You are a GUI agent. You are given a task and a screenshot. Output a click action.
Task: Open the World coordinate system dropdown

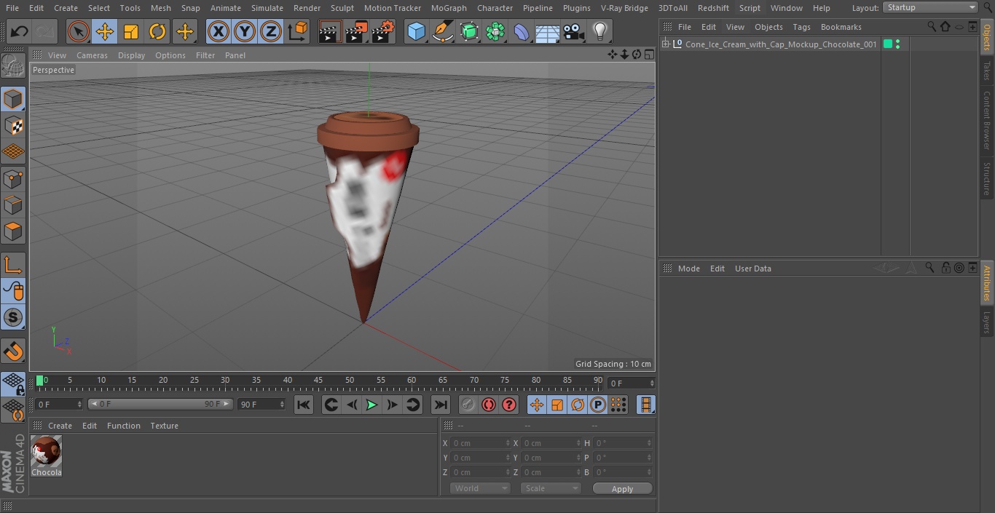(479, 488)
